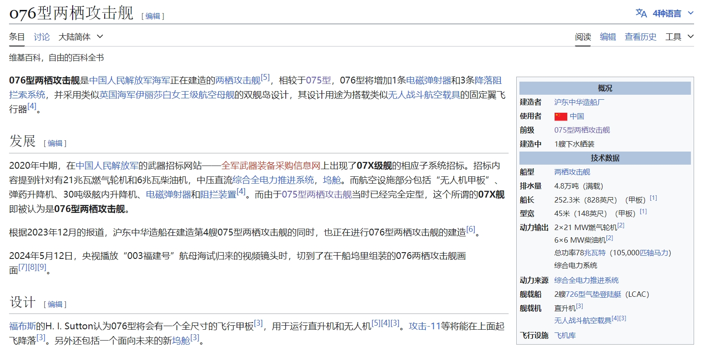Viewport: 704px width, 355px height.
Task: Open the 中国 link in infobox
Action: click(577, 116)
